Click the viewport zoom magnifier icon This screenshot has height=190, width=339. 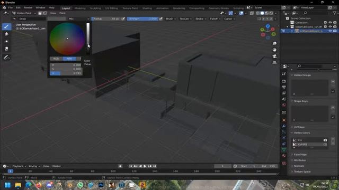click(x=274, y=43)
